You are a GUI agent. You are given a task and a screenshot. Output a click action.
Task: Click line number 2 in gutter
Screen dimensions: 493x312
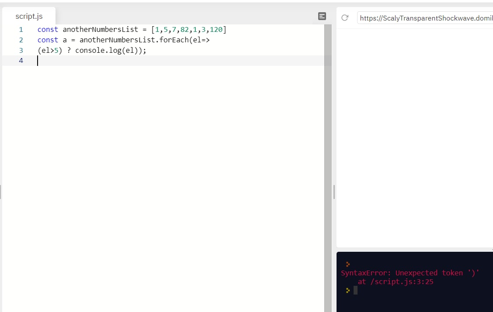click(21, 40)
